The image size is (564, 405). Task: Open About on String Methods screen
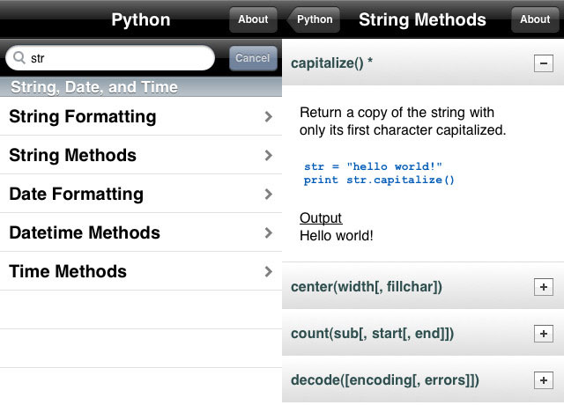click(535, 19)
